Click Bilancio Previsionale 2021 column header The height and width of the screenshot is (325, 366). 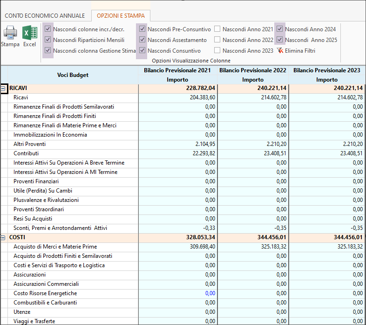click(177, 70)
